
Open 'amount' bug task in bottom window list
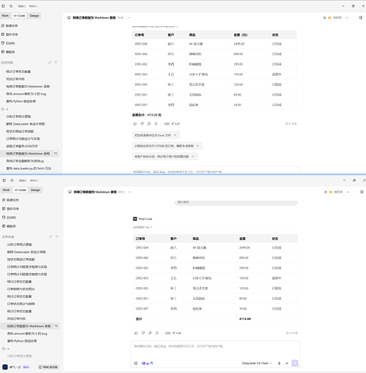click(27, 333)
